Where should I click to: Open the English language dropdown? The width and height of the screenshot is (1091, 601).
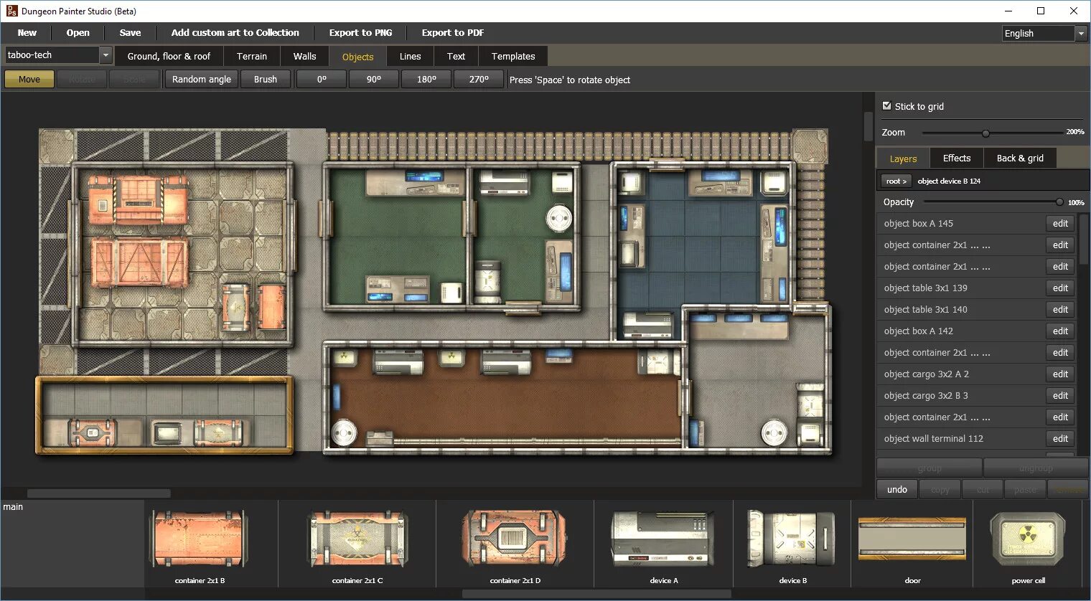tap(1081, 33)
